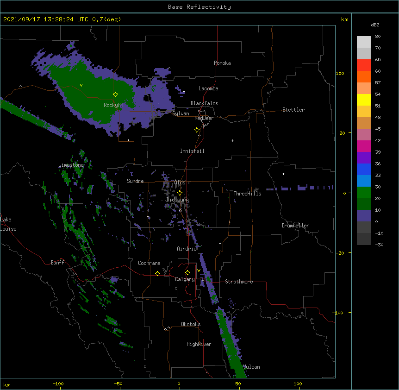This screenshot has height=390, width=399.
Task: Click the km label at top right
Action: [x=345, y=19]
